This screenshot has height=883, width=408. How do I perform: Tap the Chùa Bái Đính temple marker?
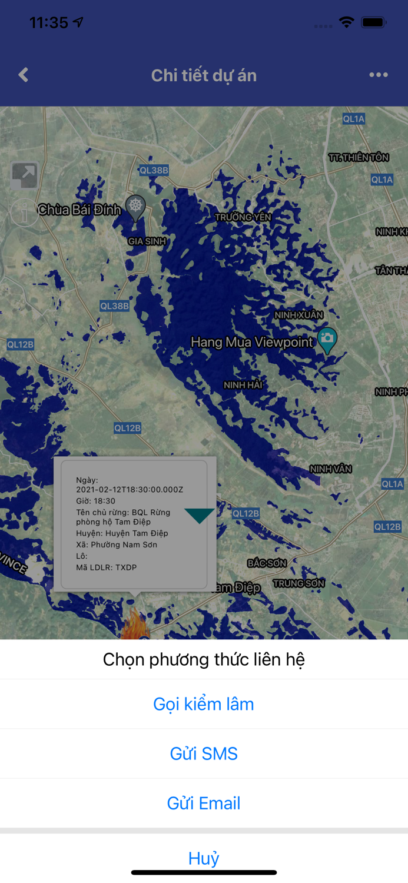point(136,208)
